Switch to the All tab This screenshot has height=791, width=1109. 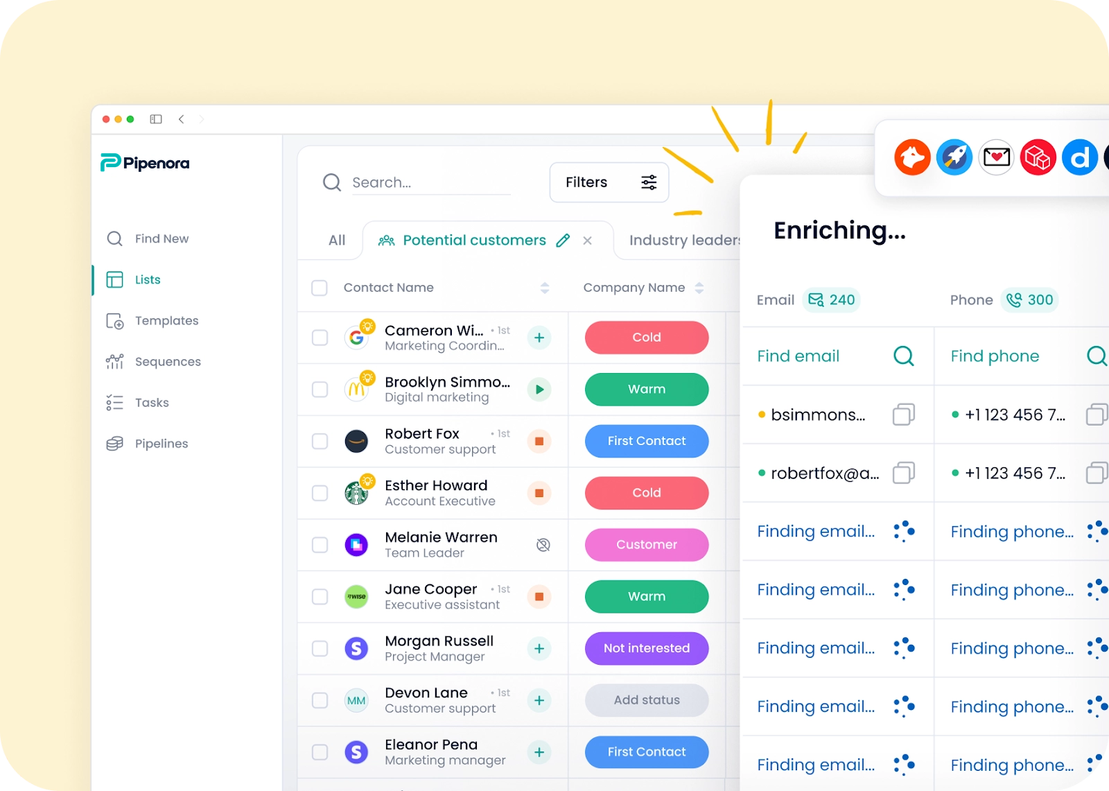click(337, 241)
